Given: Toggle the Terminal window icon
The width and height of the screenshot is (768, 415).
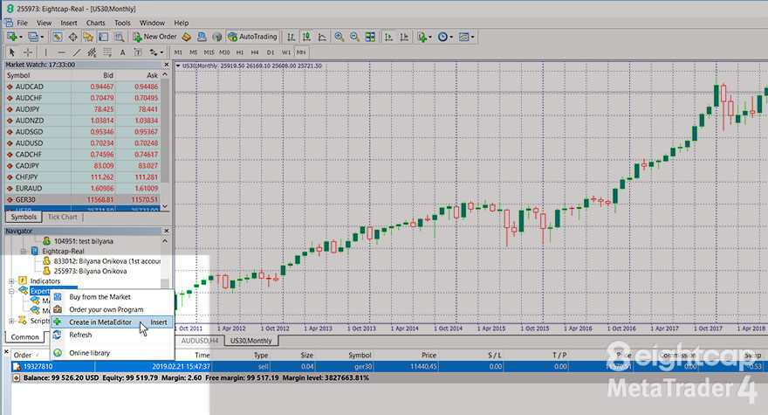Looking at the screenshot, I should tap(103, 37).
